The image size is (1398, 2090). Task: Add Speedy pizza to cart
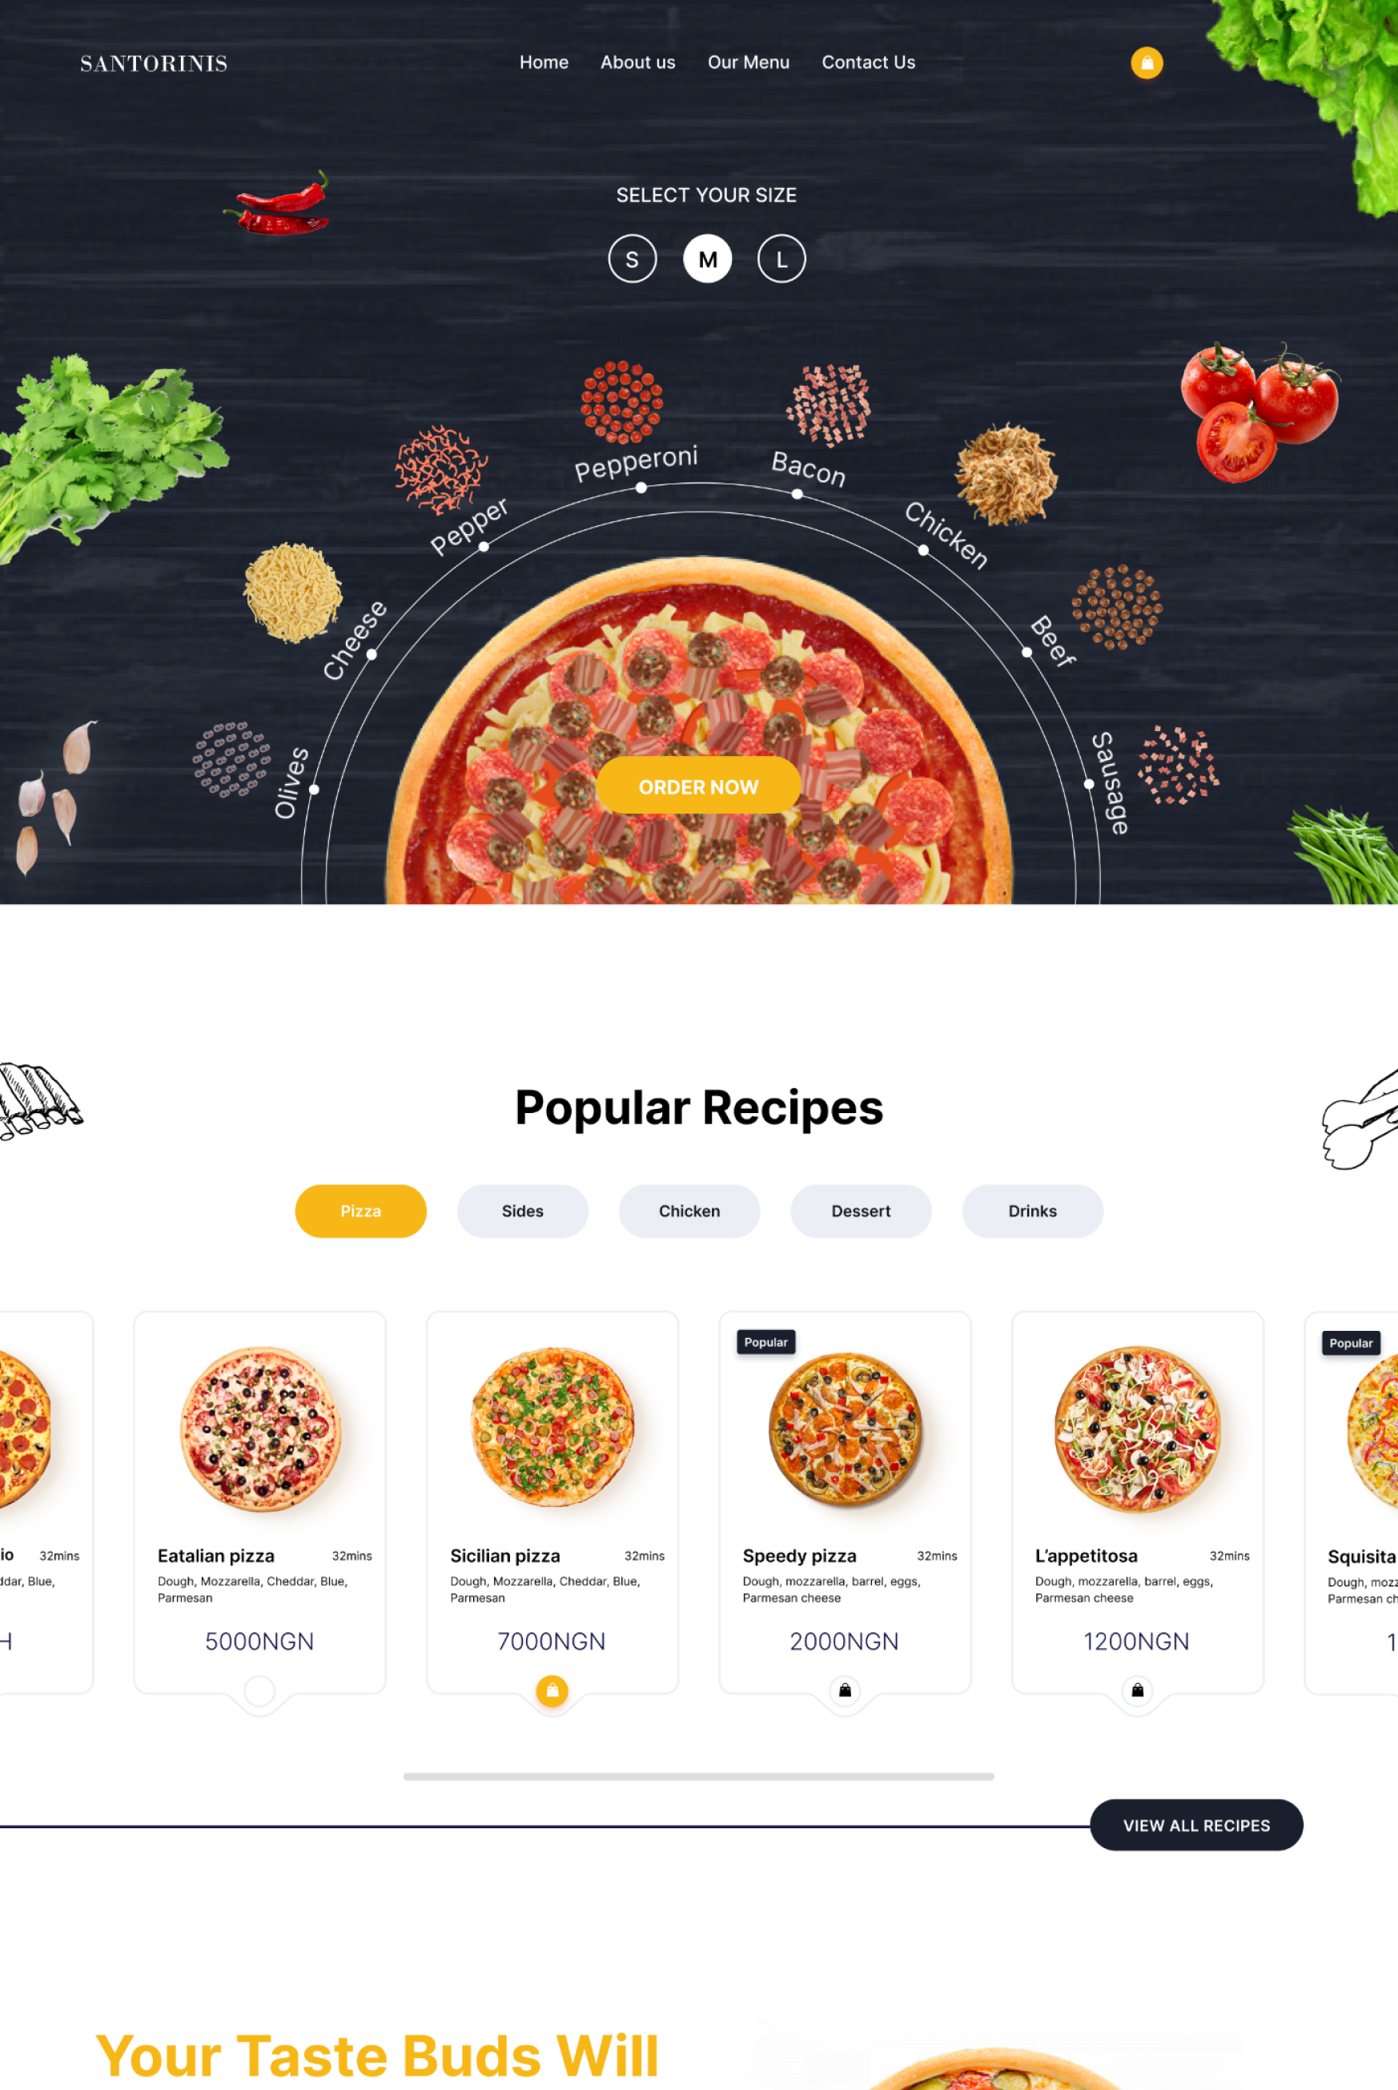(x=845, y=1690)
